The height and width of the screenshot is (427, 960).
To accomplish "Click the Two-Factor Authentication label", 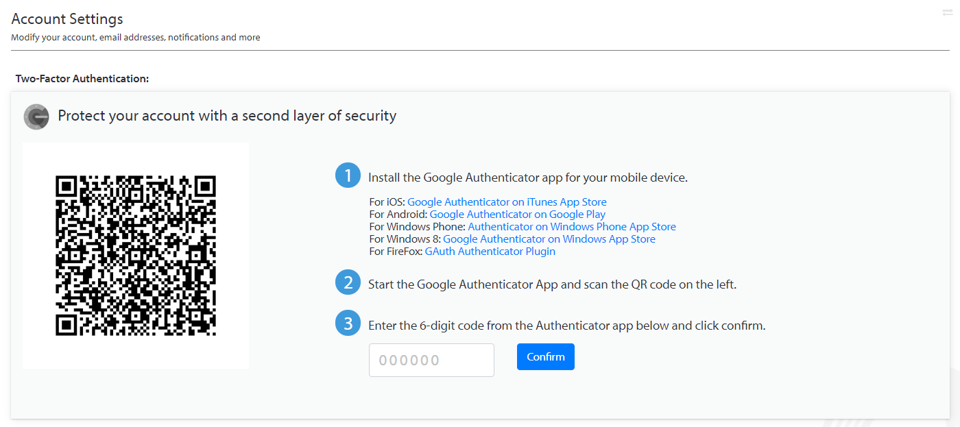I will click(x=82, y=79).
